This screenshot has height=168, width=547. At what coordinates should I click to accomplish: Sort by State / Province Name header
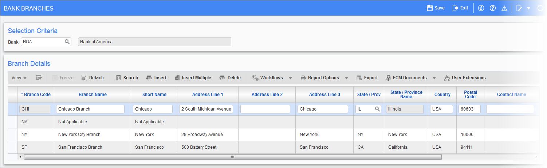[406, 95]
